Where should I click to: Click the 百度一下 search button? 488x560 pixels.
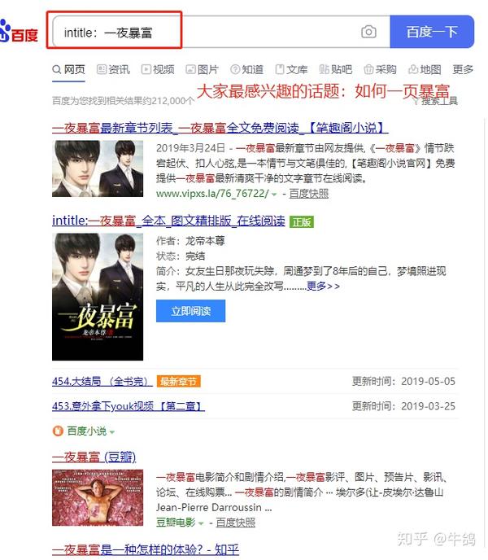pyautogui.click(x=432, y=32)
